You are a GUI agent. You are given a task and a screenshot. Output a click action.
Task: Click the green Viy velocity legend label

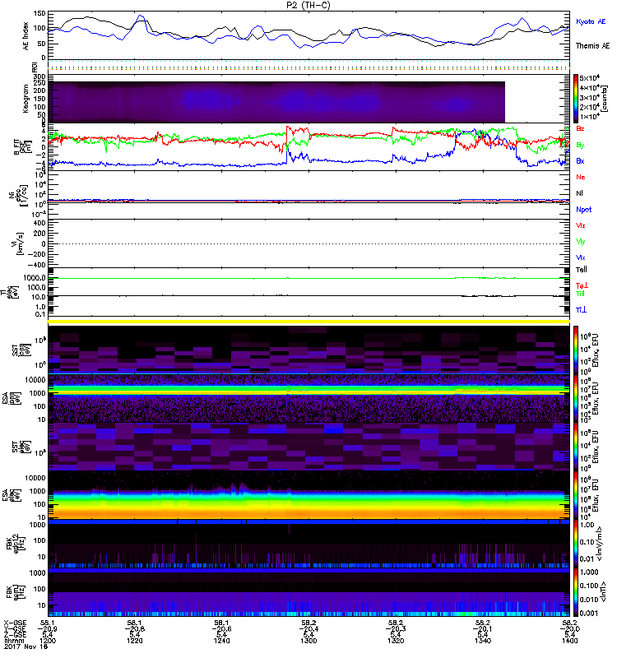(581, 241)
